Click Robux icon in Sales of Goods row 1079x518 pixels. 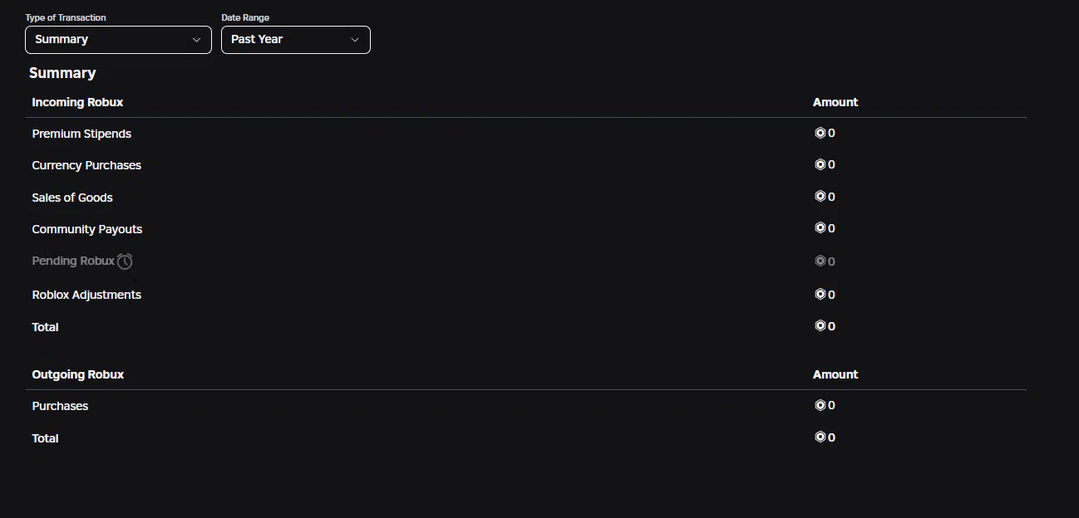(x=820, y=197)
